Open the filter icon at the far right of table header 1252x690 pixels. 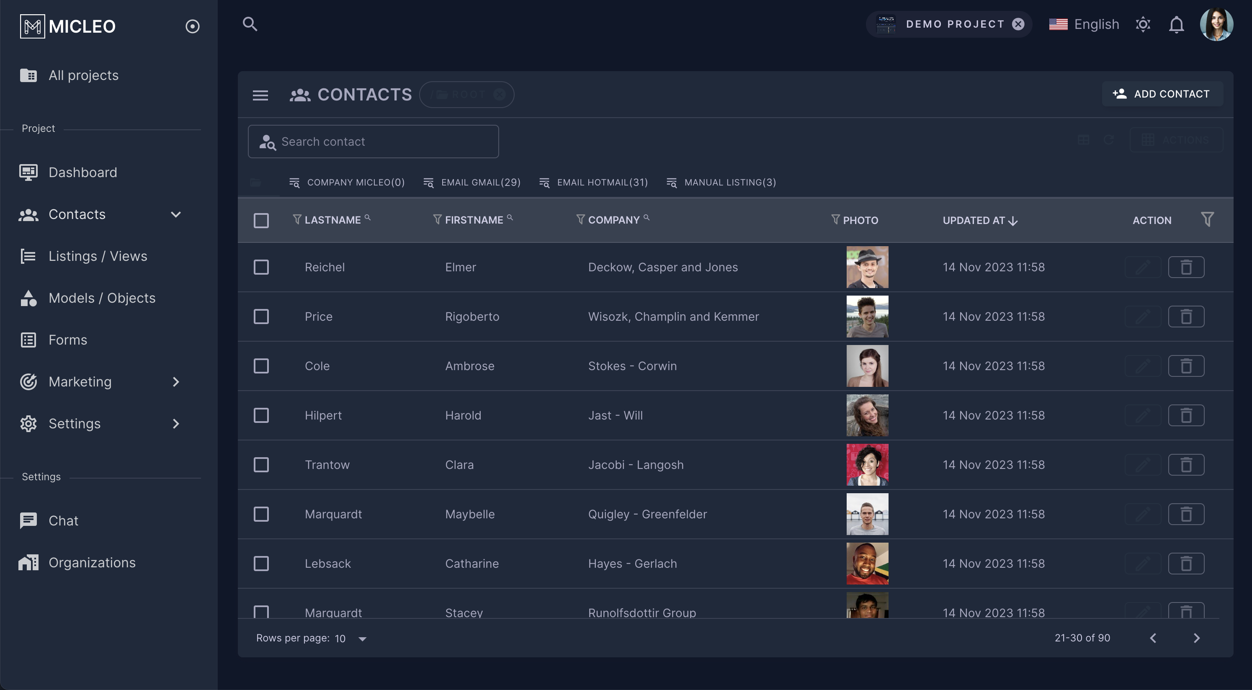[x=1208, y=219]
